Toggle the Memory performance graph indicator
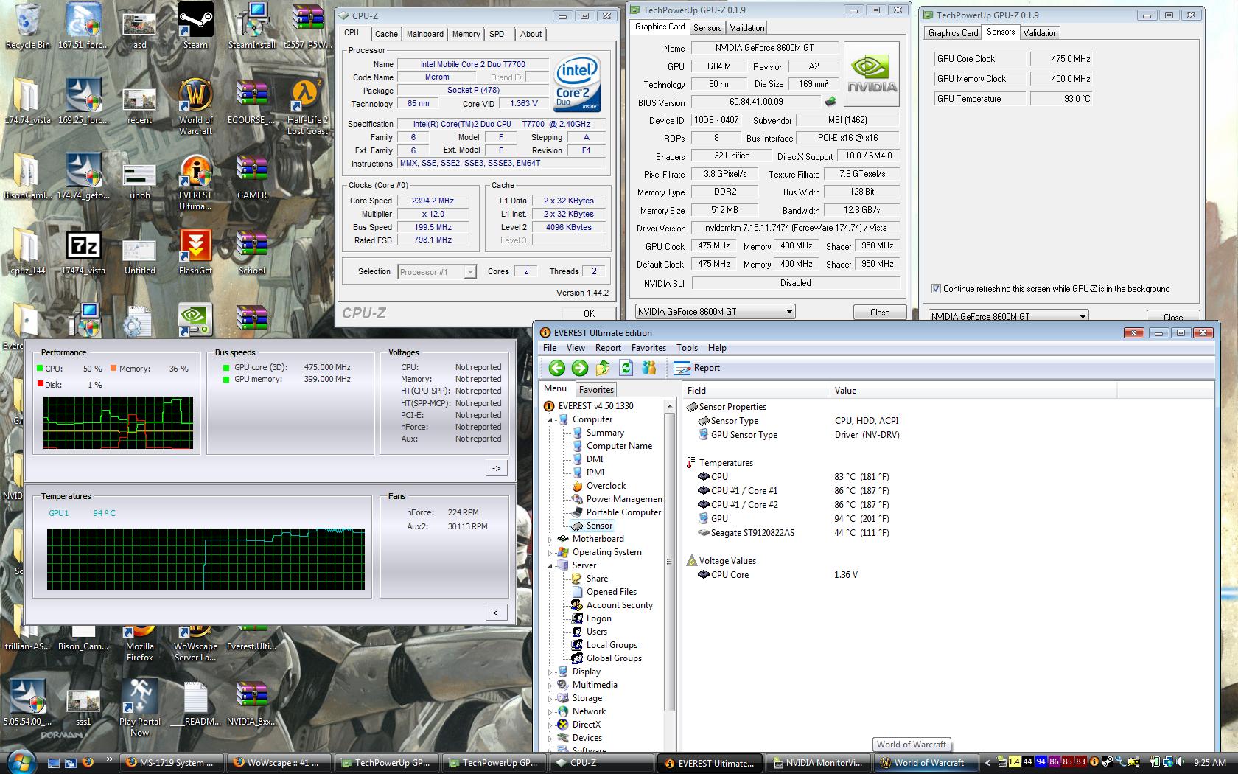The width and height of the screenshot is (1238, 774). coord(113,368)
